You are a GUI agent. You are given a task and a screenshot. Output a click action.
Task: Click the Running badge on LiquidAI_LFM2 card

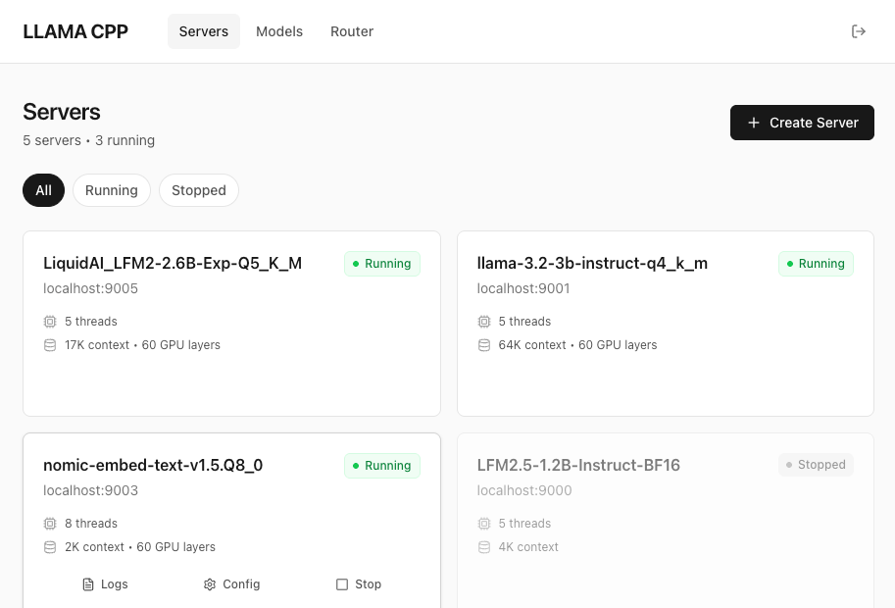(x=381, y=263)
